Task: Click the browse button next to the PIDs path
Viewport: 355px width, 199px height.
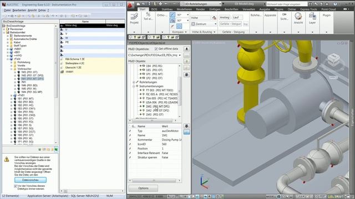Action: tap(186, 55)
